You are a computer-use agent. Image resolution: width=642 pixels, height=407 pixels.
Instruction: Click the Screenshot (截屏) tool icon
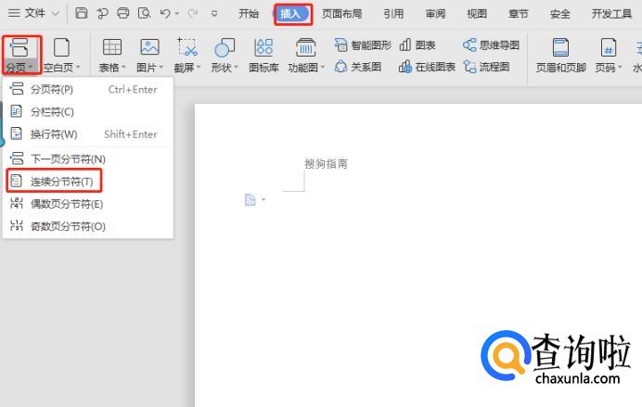(x=186, y=47)
